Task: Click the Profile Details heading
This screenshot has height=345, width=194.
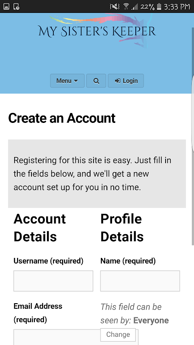Action: pos(122,228)
